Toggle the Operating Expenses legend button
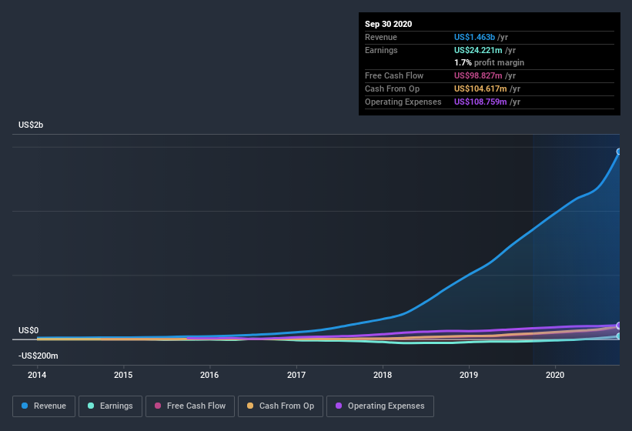 (x=380, y=406)
